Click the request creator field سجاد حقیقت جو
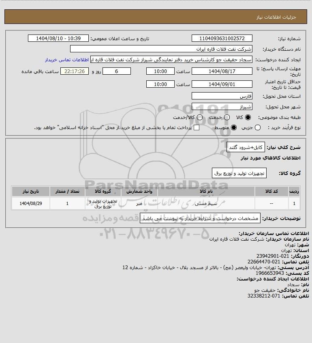Image resolution: width=312 pixels, height=343 pixels. tap(171, 60)
